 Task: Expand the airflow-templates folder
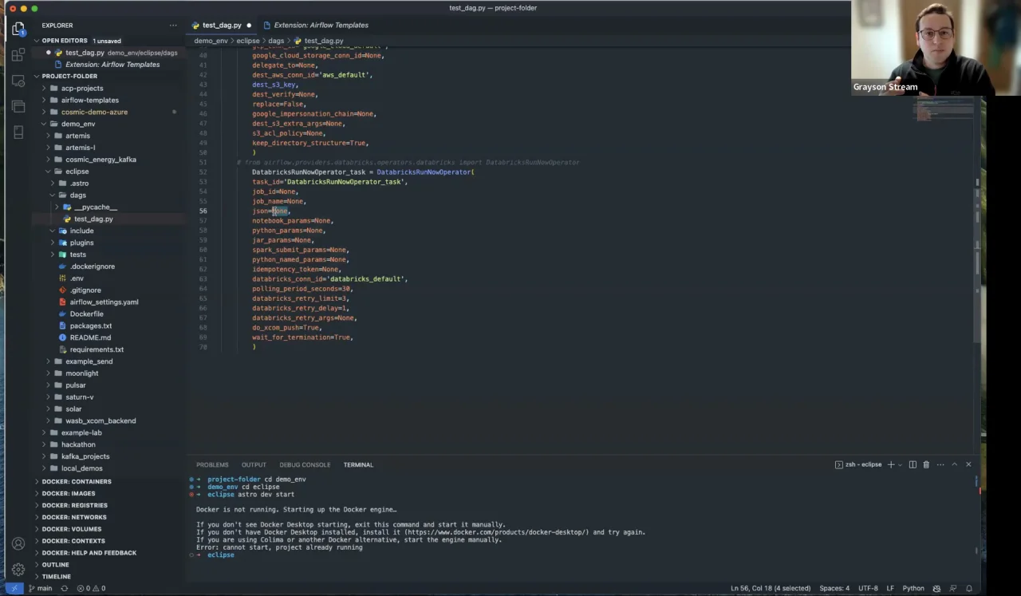pyautogui.click(x=90, y=100)
